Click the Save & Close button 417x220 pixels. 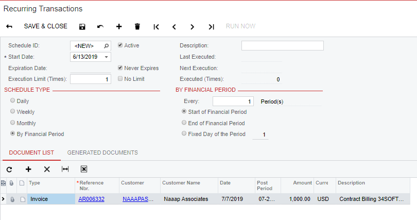click(x=45, y=26)
